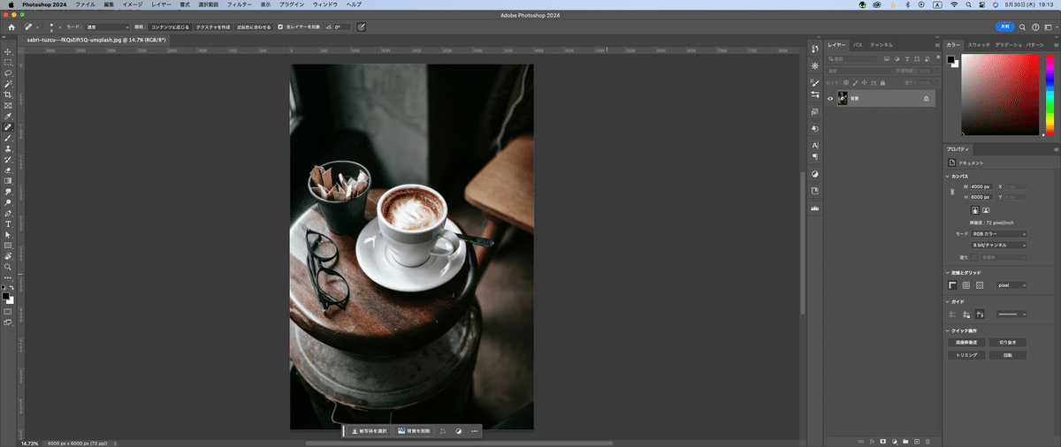Click the 背景を削除 button

(414, 431)
